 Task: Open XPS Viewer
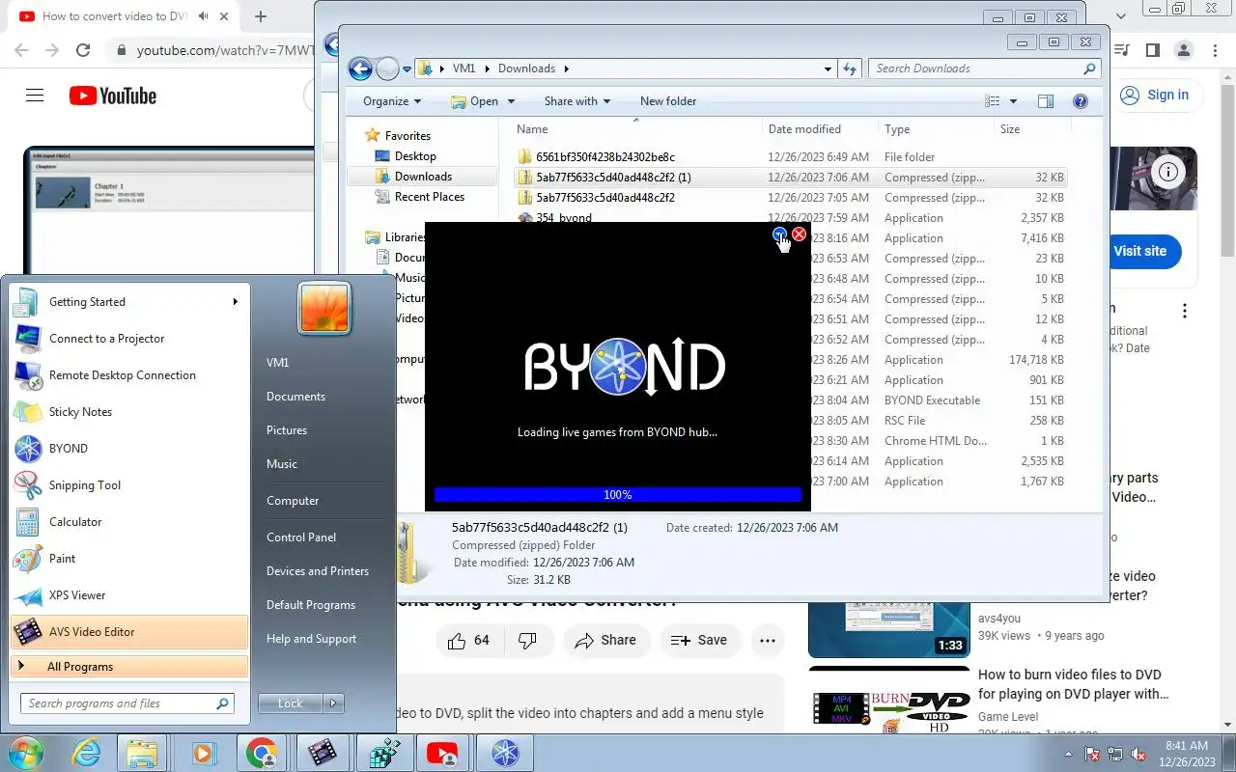[129, 595]
